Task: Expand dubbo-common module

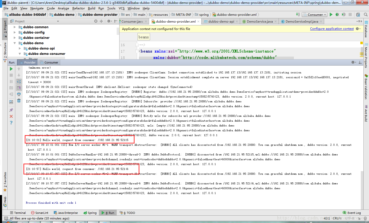Action: (x=15, y=27)
